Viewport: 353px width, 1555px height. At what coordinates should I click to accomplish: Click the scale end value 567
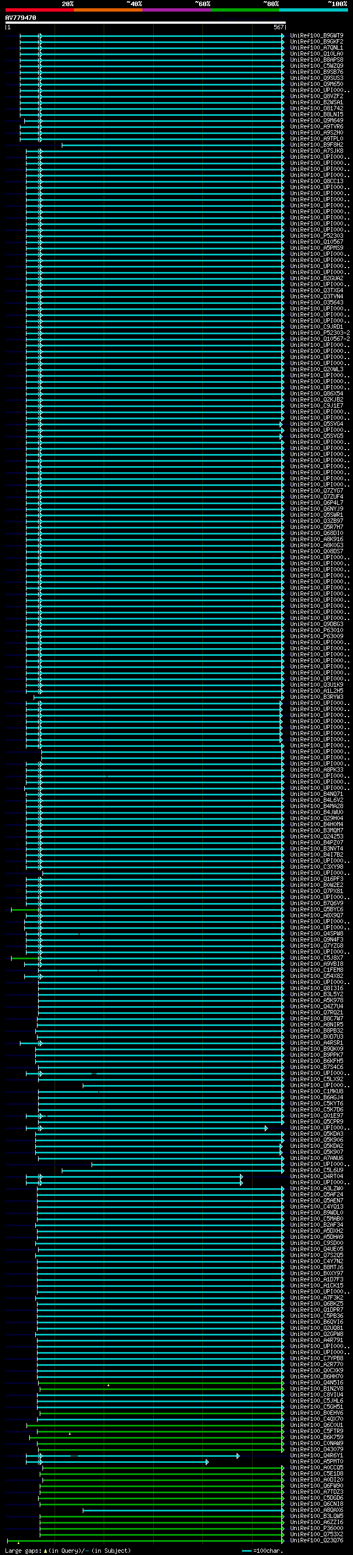[278, 27]
